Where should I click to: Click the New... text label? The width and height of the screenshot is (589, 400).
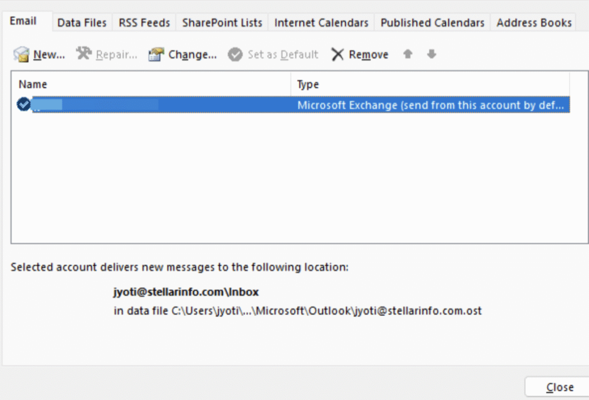[x=49, y=55]
